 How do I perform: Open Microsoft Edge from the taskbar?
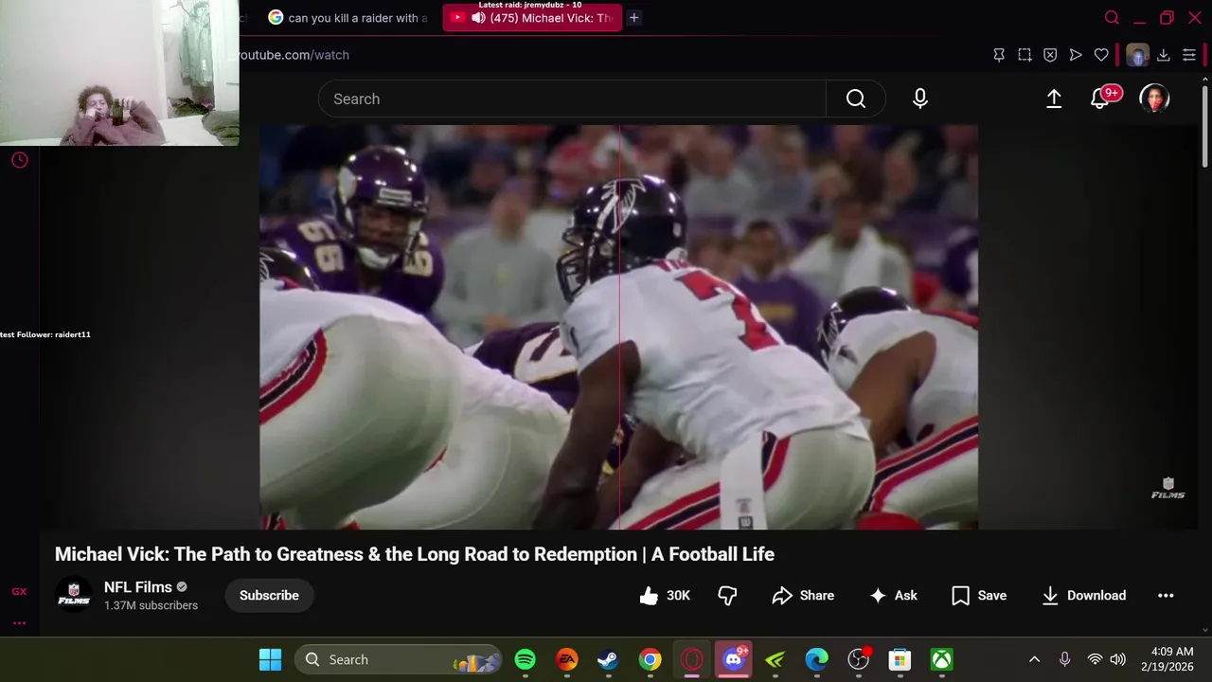pyautogui.click(x=816, y=659)
